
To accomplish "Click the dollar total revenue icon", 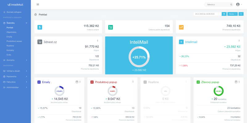I will coord(40,27).
